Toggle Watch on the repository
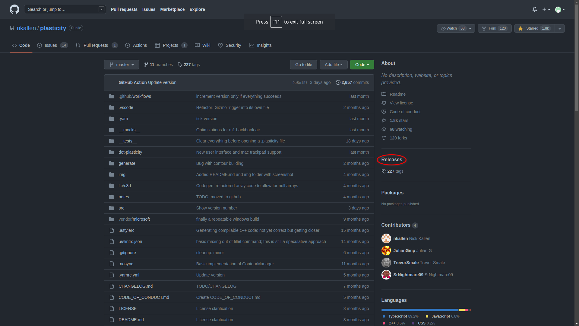 coord(452,28)
